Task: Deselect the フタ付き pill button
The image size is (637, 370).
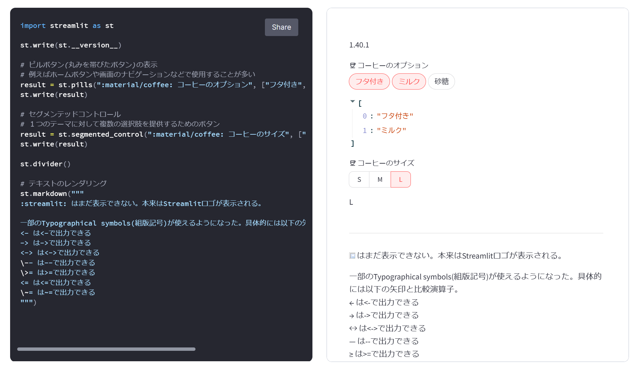Action: point(369,81)
